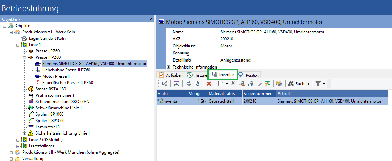Image resolution: width=392 pixels, height=161 pixels.
Task: Collapse the Objekte root node
Action: pos(4,26)
